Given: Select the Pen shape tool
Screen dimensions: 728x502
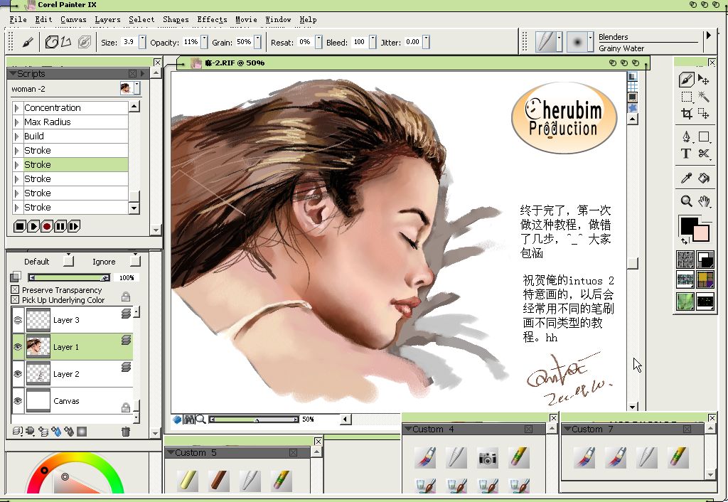Looking at the screenshot, I should click(x=686, y=137).
